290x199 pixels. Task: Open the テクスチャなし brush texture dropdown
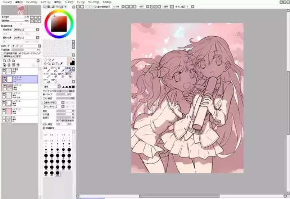point(63,107)
